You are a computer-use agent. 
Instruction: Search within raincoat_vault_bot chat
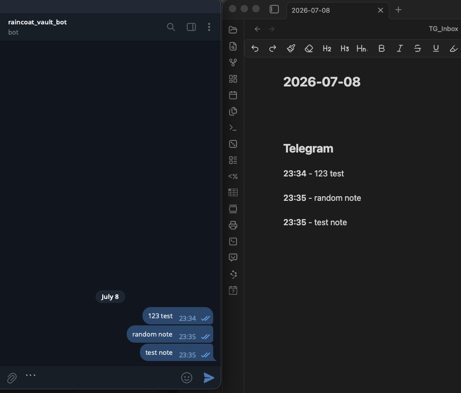pyautogui.click(x=171, y=27)
